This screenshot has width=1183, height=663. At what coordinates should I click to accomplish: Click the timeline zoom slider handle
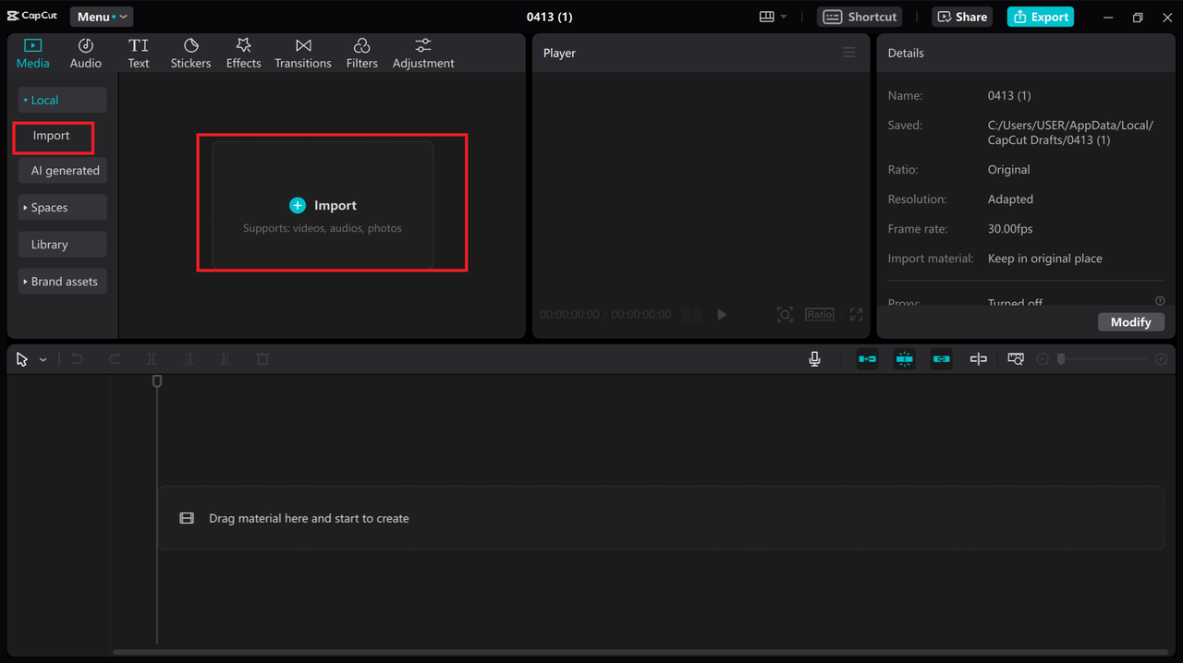(x=1061, y=359)
